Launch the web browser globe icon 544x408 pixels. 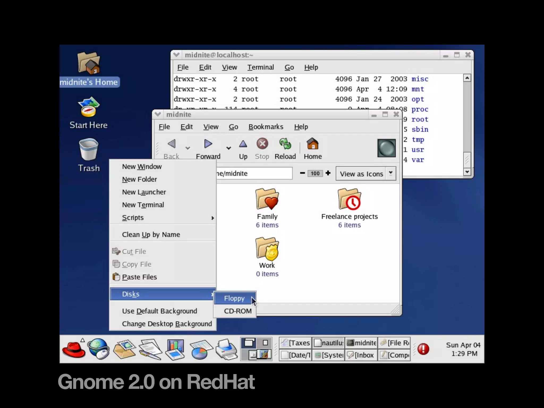click(x=99, y=349)
